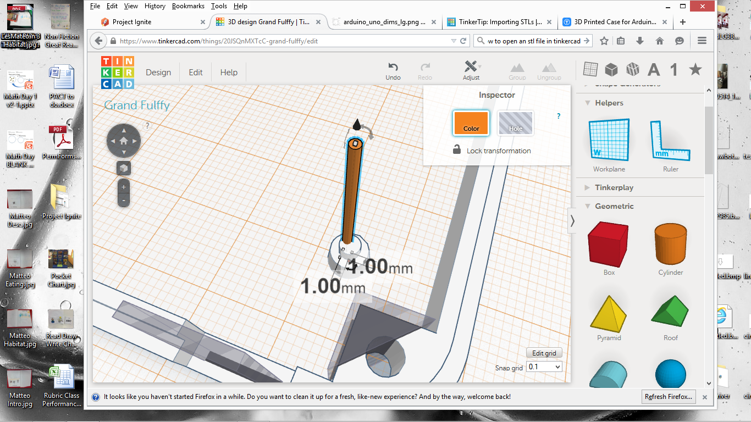Expand the Tinkerplay section
751x422 pixels.
[588, 187]
